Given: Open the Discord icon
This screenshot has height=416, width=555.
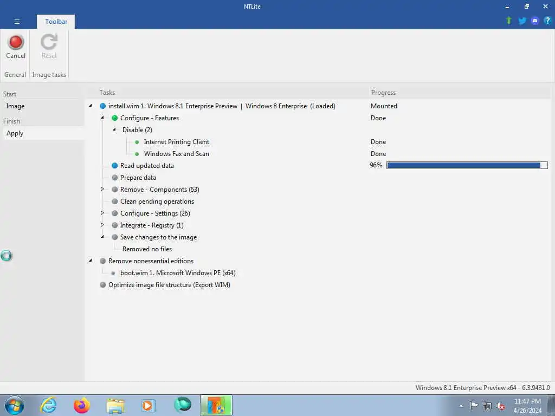Looking at the screenshot, I should [x=535, y=21].
